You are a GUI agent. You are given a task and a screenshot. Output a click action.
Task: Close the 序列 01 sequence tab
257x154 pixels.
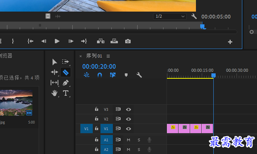click(x=80, y=56)
